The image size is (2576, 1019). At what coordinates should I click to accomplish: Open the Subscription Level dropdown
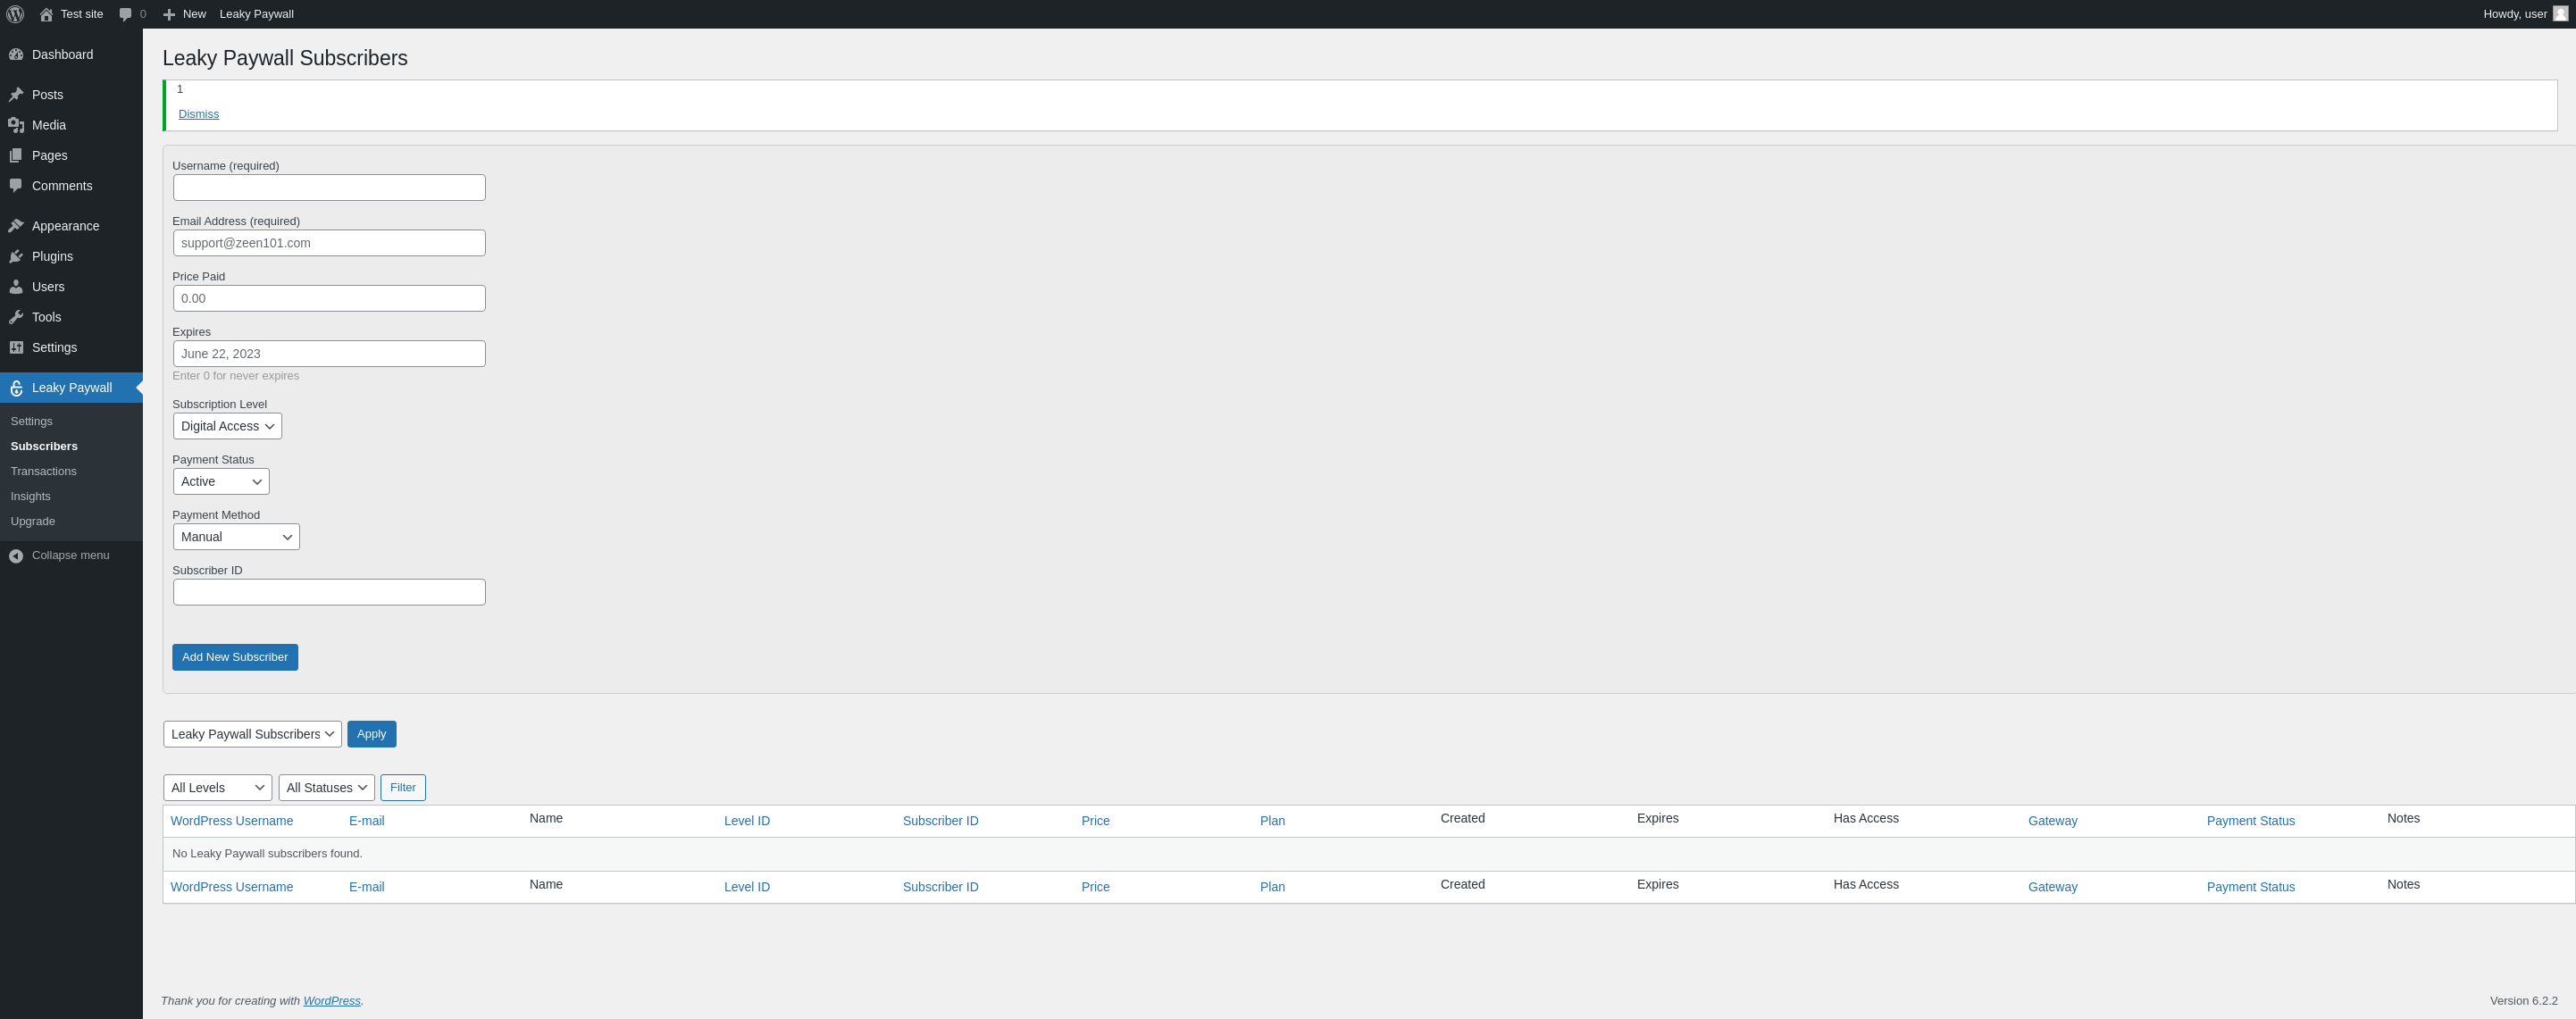click(x=227, y=426)
